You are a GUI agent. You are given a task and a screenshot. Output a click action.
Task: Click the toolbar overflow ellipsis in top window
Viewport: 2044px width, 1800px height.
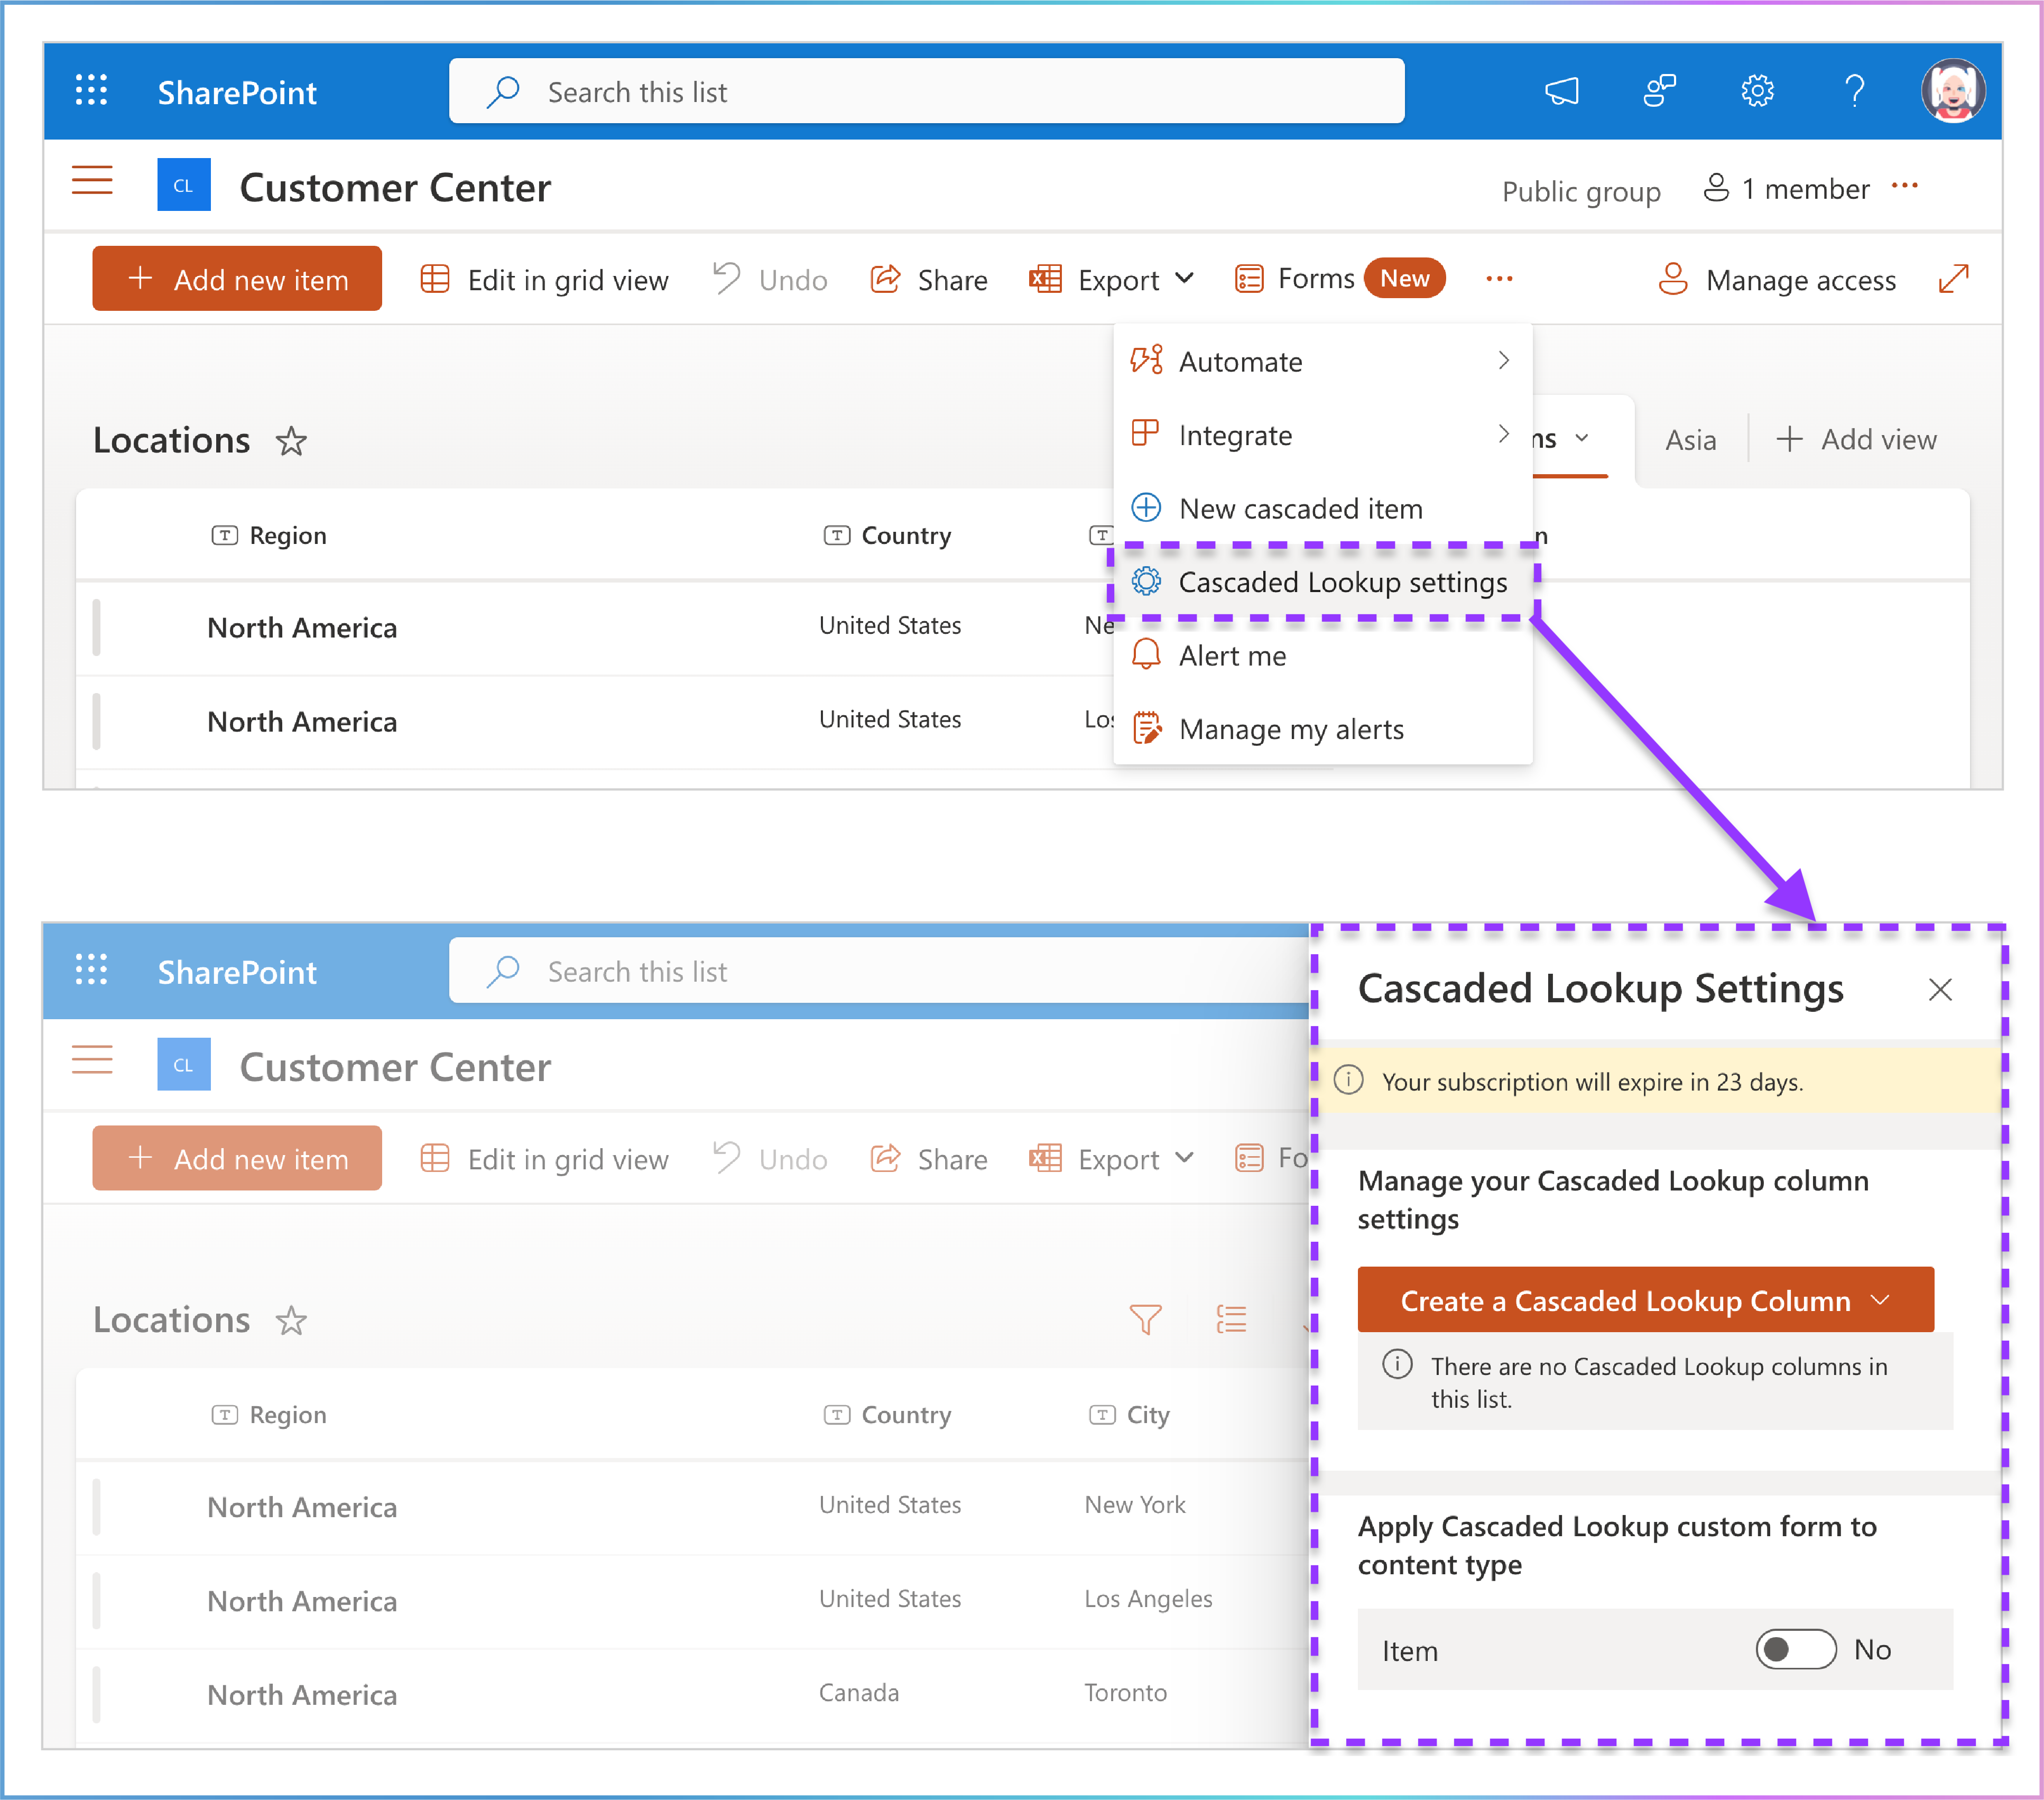[x=1499, y=279]
